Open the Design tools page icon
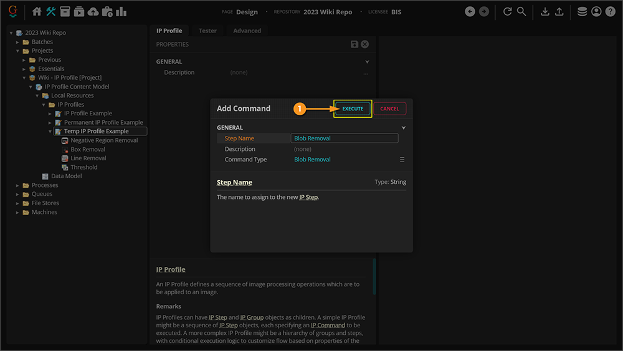This screenshot has width=623, height=351. tap(51, 11)
